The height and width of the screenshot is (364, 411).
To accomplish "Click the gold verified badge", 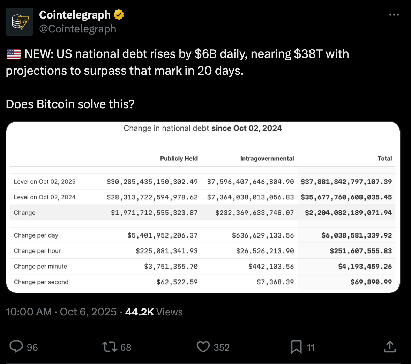I will (119, 15).
